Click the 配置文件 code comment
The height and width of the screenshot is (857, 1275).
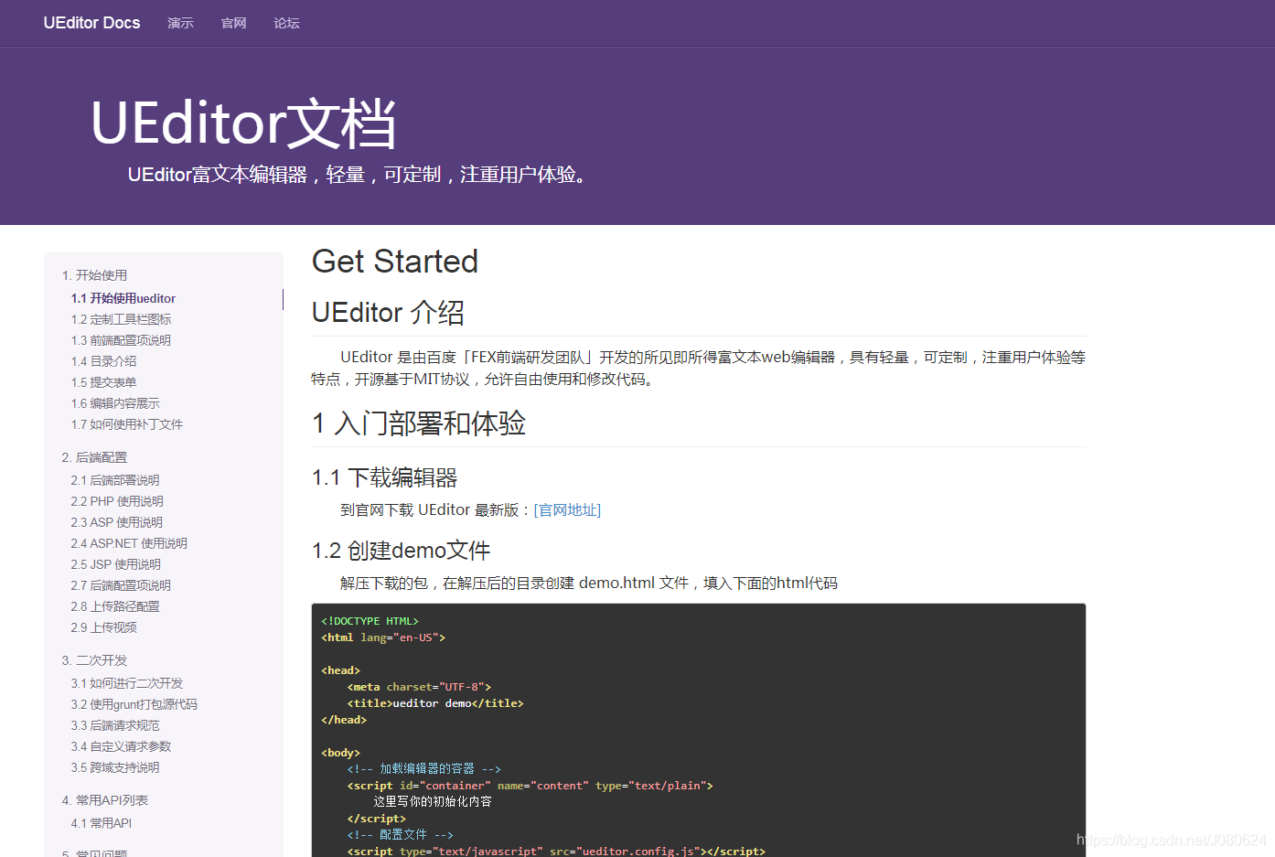click(x=400, y=835)
